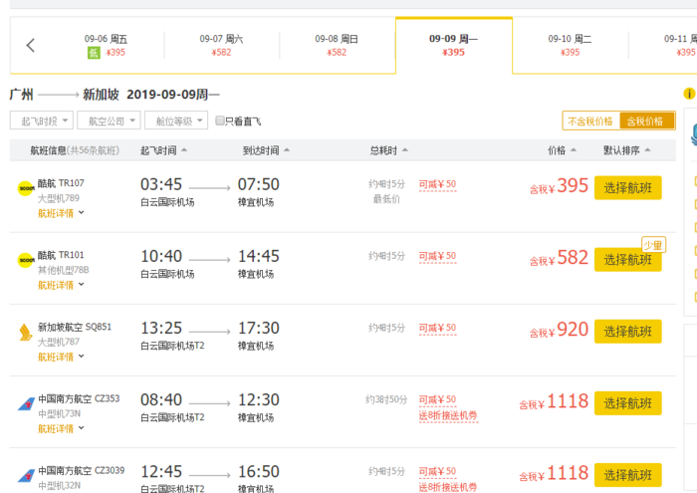Sort flights by price arrow icon
The image size is (697, 493).
coord(574,150)
